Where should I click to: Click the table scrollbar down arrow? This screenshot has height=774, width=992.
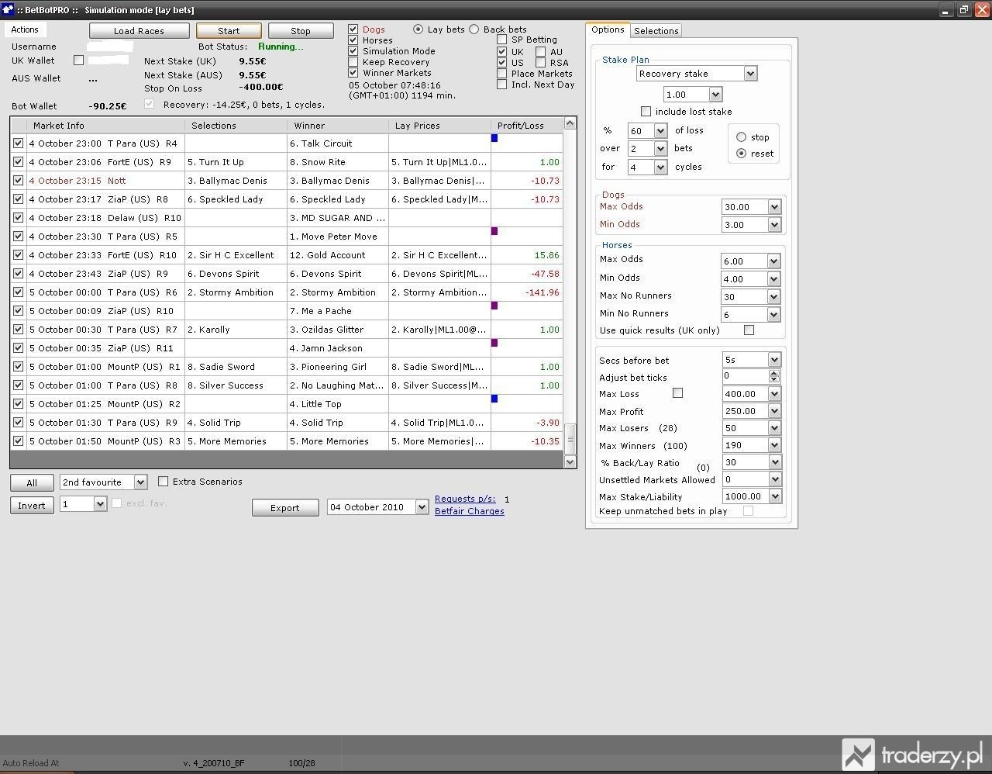(x=570, y=461)
